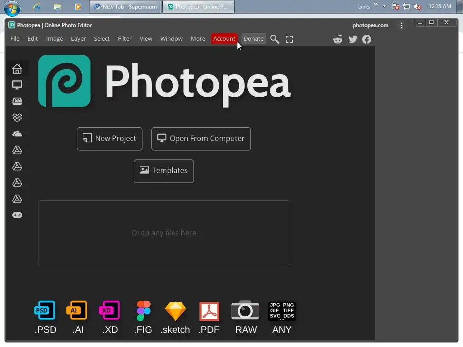Open the Window menu

(x=171, y=39)
